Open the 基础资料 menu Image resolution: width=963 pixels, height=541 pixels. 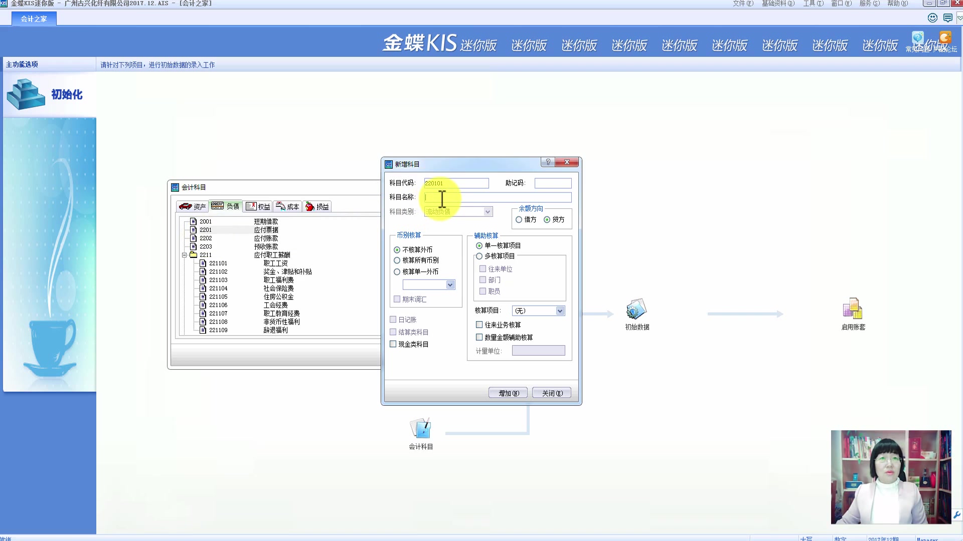coord(778,4)
